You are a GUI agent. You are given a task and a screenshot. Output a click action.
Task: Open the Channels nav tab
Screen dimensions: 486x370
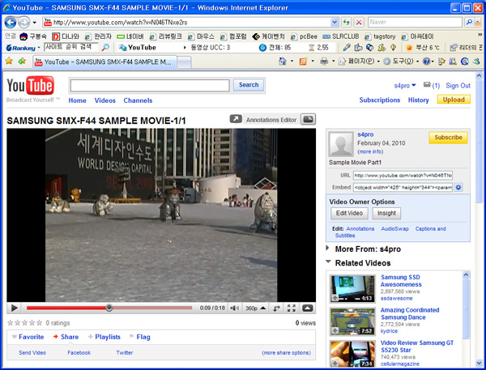pyautogui.click(x=138, y=100)
